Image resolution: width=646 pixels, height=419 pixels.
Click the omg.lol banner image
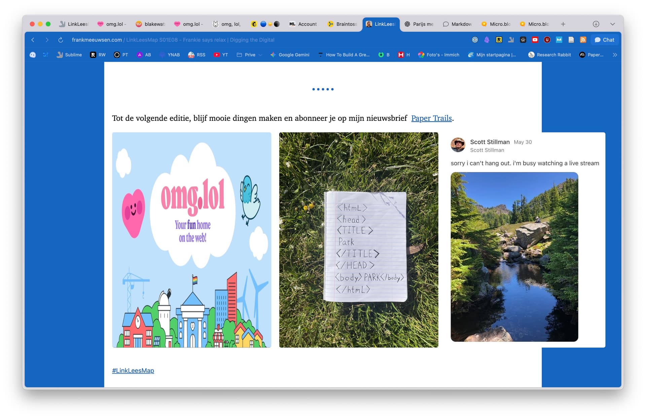tap(191, 240)
